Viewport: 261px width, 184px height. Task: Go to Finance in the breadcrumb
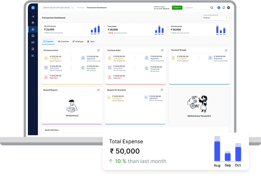pos(80,8)
